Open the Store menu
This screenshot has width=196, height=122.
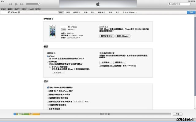pyautogui.click(x=31, y=9)
